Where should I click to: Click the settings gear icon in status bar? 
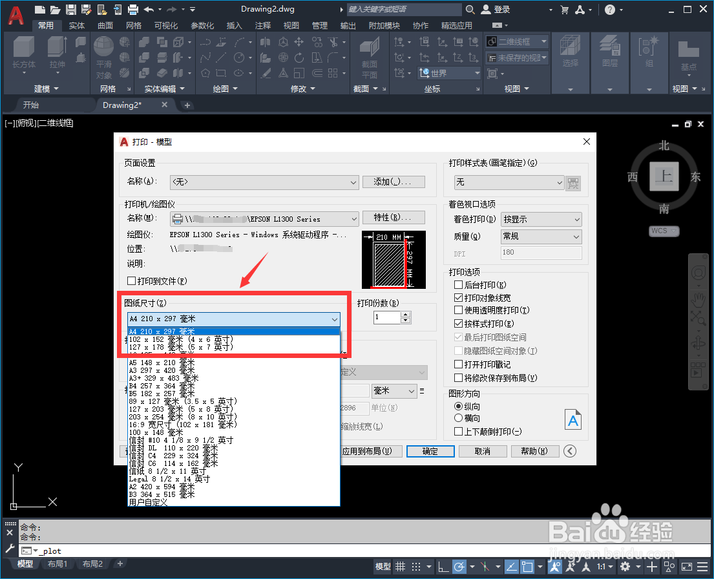tap(625, 566)
